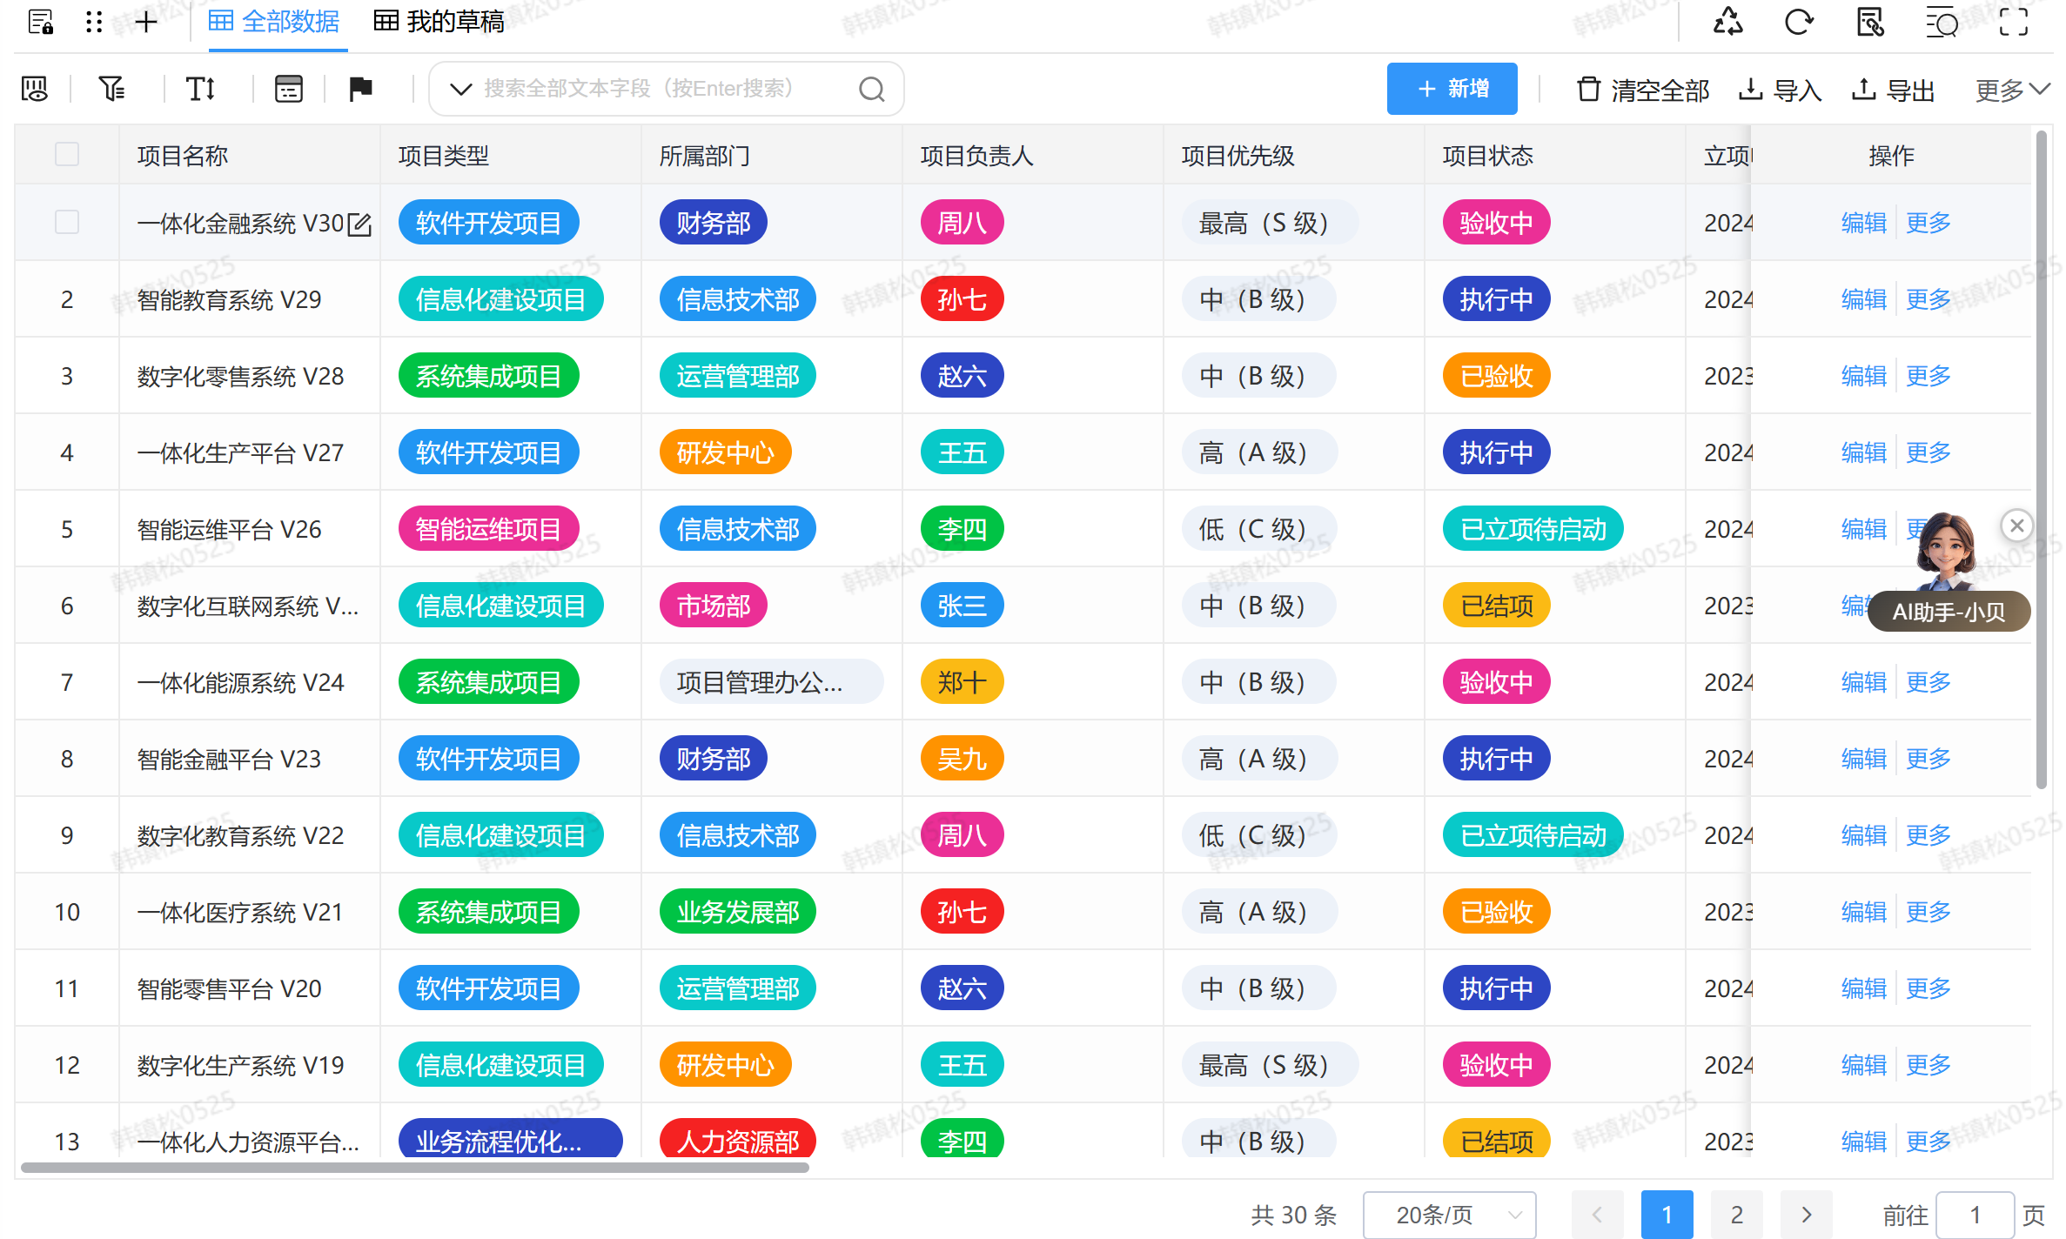The height and width of the screenshot is (1239, 2066).
Task: Expand the 更多 toolbar dropdown
Action: [2012, 89]
